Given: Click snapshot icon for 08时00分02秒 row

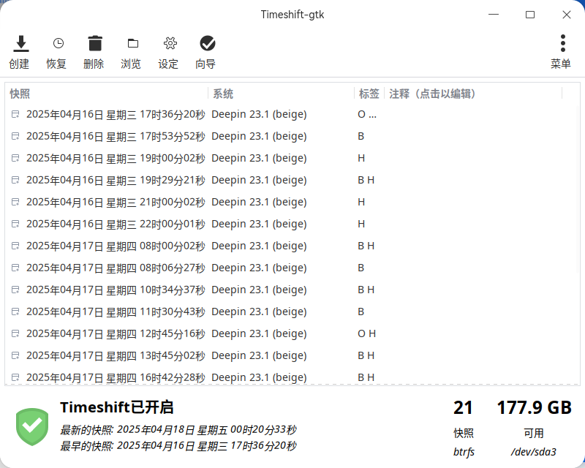Looking at the screenshot, I should (x=15, y=246).
